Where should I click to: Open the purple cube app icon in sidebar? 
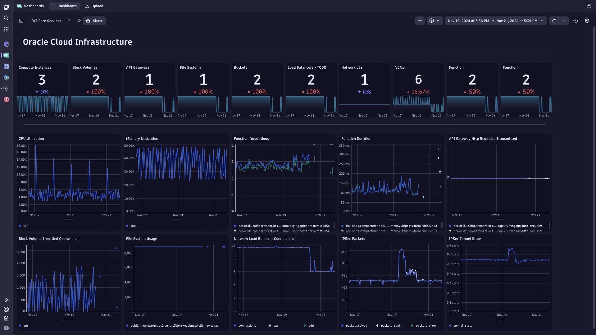(x=6, y=44)
